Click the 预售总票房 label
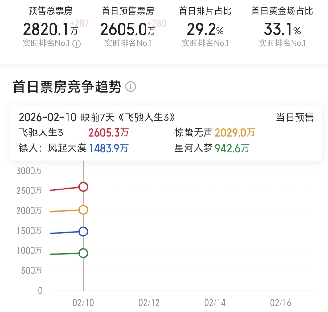Image resolution: width=328 pixels, height=312 pixels. click(x=51, y=11)
